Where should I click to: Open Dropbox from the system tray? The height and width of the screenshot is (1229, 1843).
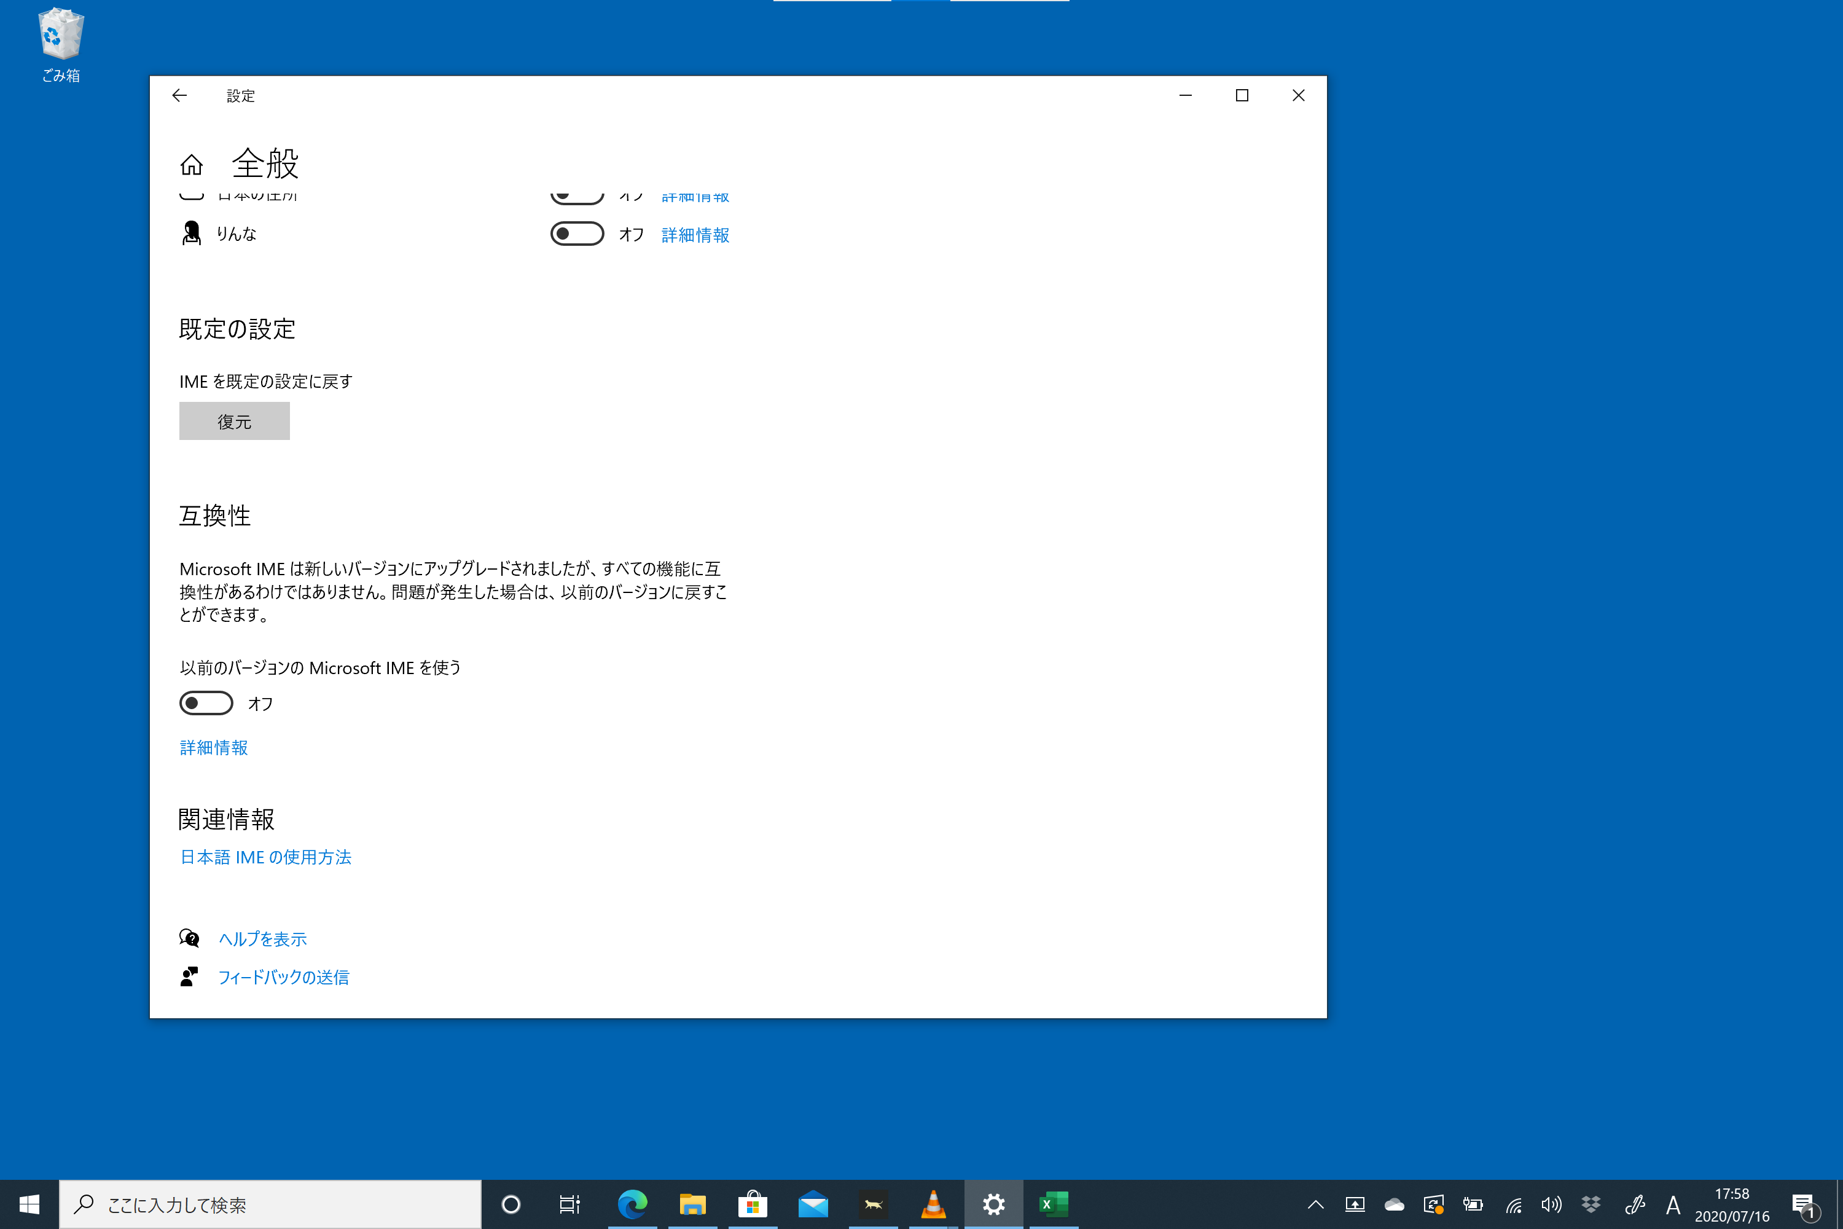point(1591,1204)
